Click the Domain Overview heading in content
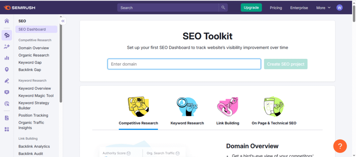Screen dimensions: 356x157 click(x=252, y=146)
